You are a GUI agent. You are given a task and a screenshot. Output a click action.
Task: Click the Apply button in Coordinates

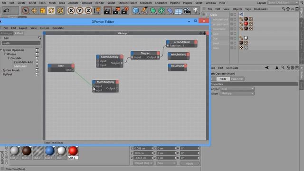(190, 163)
